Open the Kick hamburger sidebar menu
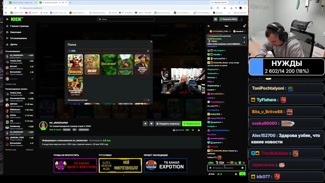Screen dimensions: 325x183 point(7,19)
